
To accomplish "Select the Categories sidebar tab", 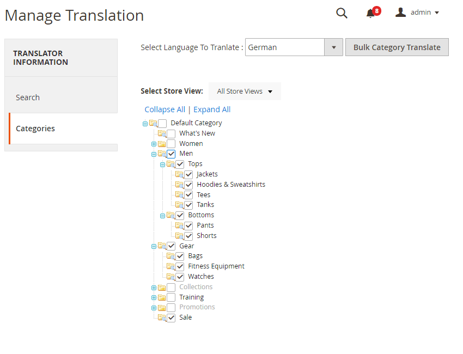I will [35, 129].
